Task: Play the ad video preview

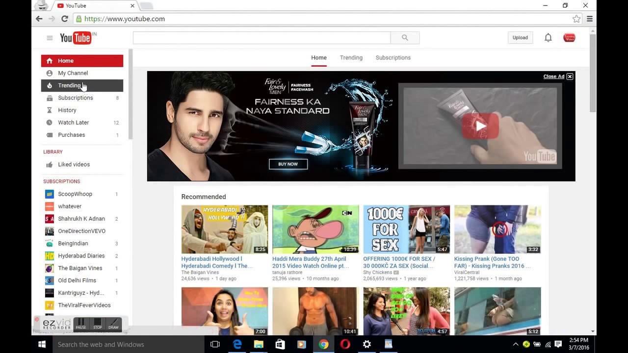Action: click(480, 126)
